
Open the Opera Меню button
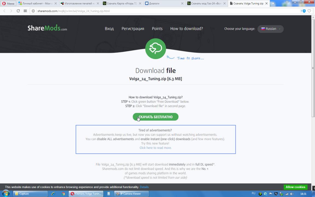point(8,4)
